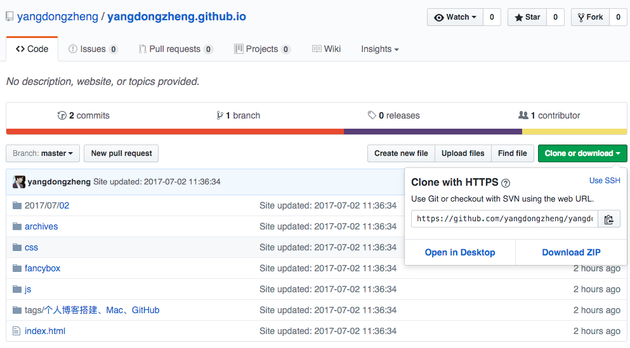630x348 pixels.
Task: Toggle the Clone or download dropdown
Action: (x=582, y=153)
